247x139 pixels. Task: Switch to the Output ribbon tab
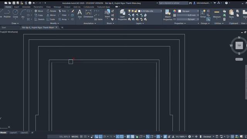[67, 7]
